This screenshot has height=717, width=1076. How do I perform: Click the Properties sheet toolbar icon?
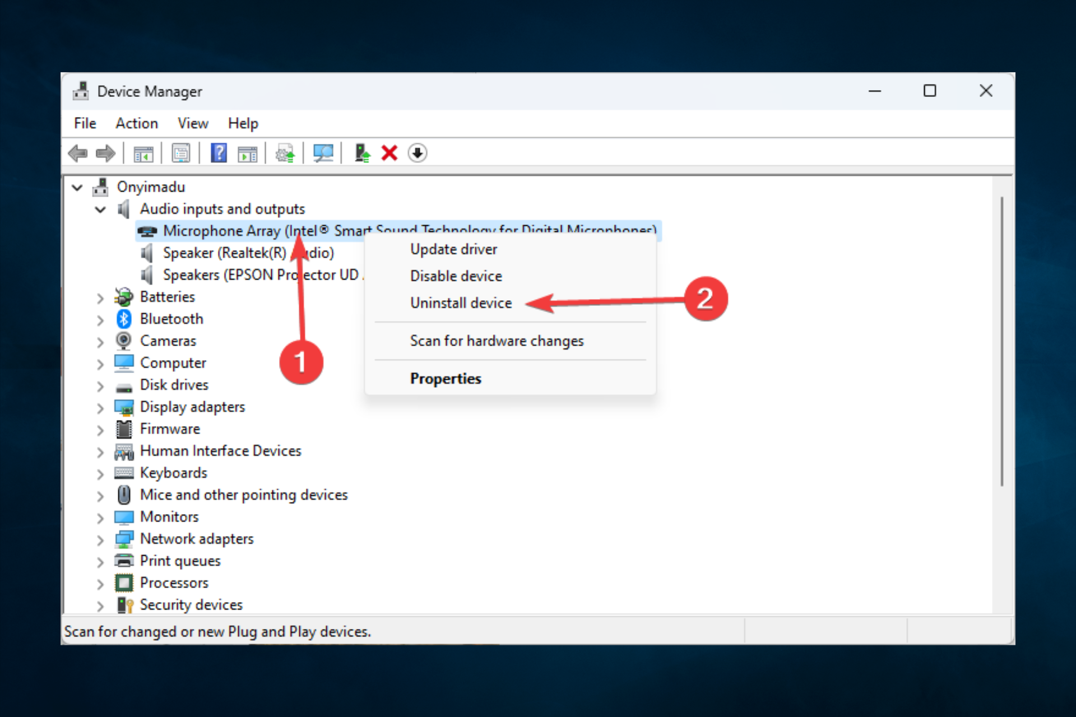tap(180, 153)
